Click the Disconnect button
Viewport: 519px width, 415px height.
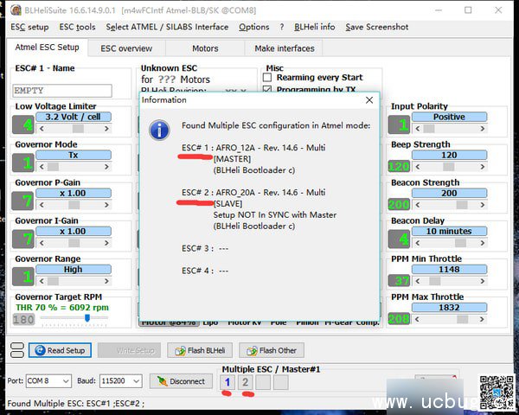[x=182, y=381]
